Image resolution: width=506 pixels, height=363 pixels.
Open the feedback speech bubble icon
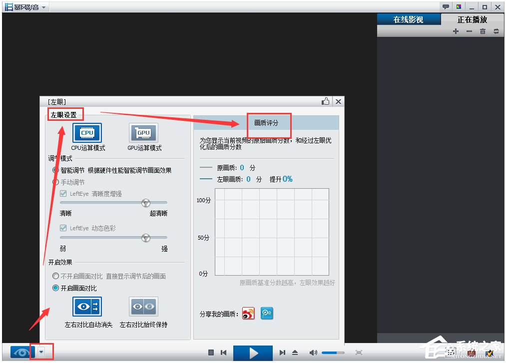pyautogui.click(x=446, y=7)
